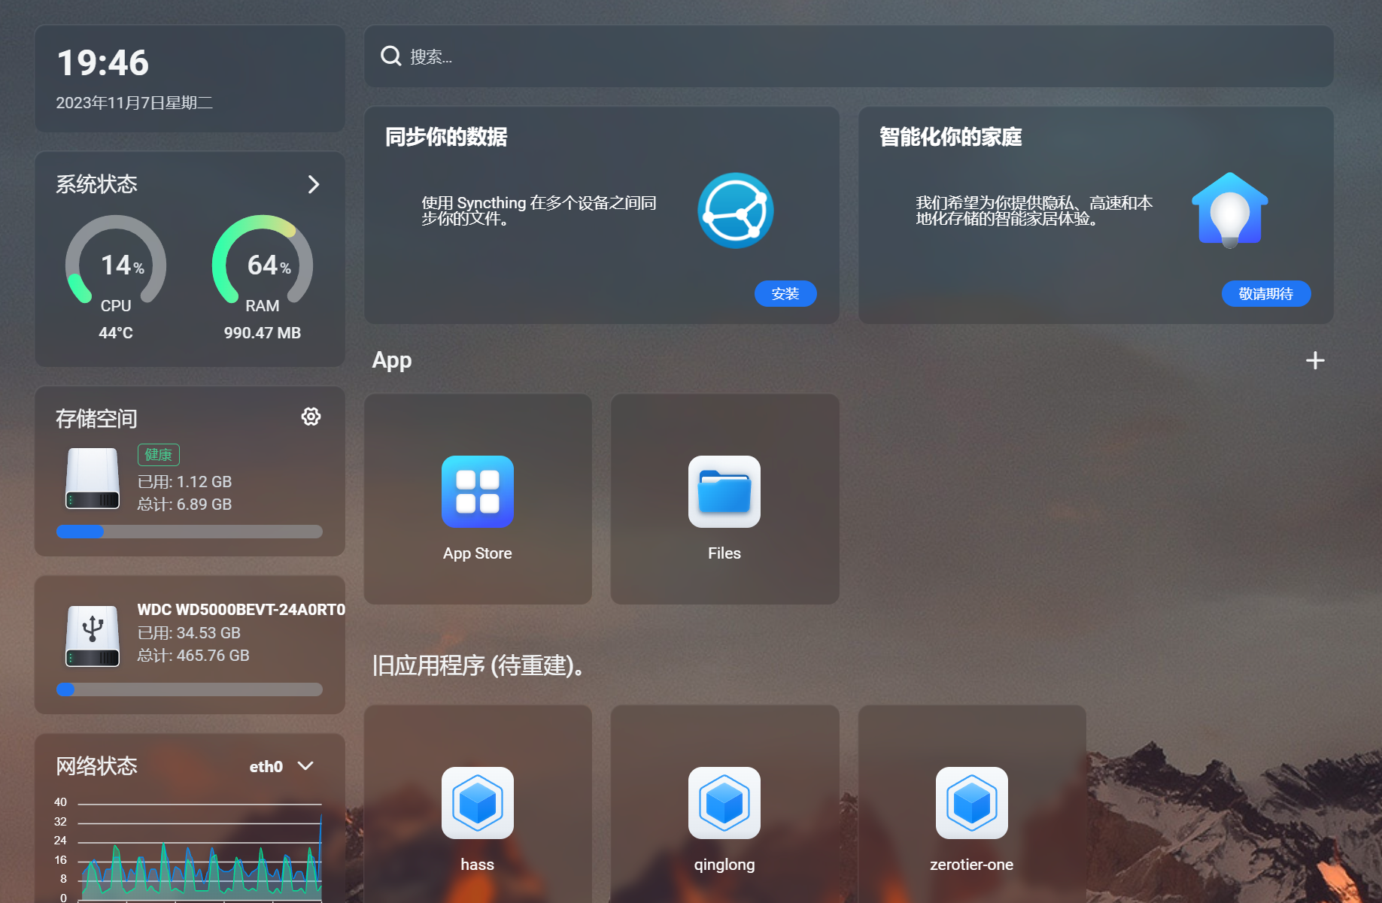Click the 2023年11月7日星期二 date text
Image resolution: width=1382 pixels, height=903 pixels.
[x=134, y=102]
